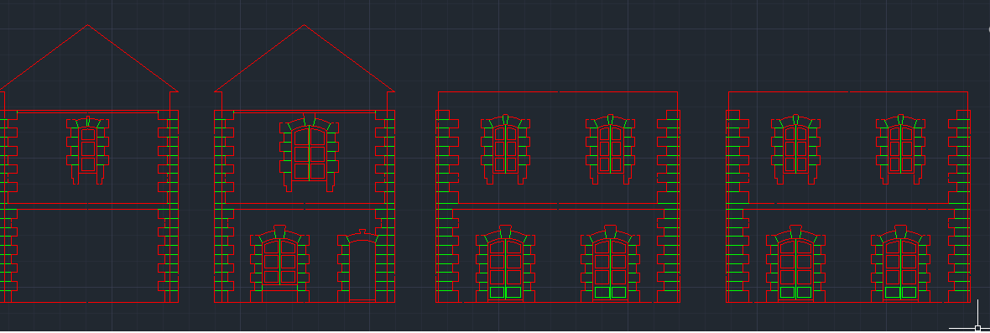Select the upper-left window of the rightmost facade
Screen dimensions: 990x333
tap(795, 149)
